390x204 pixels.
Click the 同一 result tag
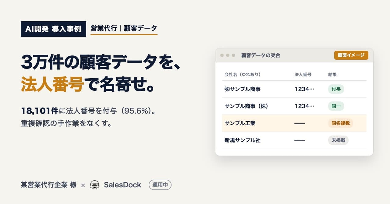[336, 106]
